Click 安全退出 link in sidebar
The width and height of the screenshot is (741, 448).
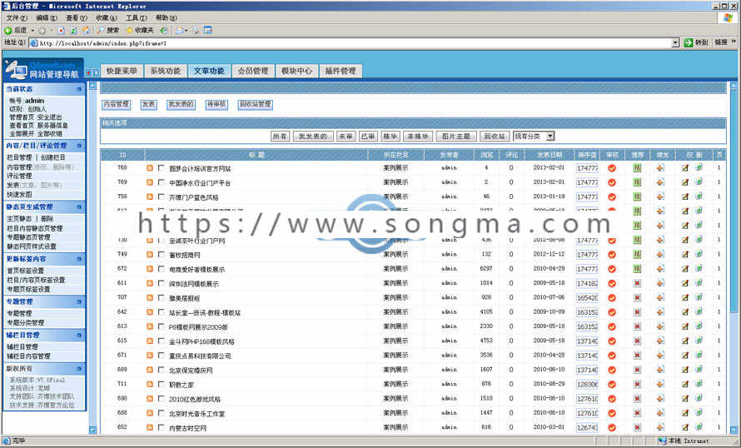[50, 117]
